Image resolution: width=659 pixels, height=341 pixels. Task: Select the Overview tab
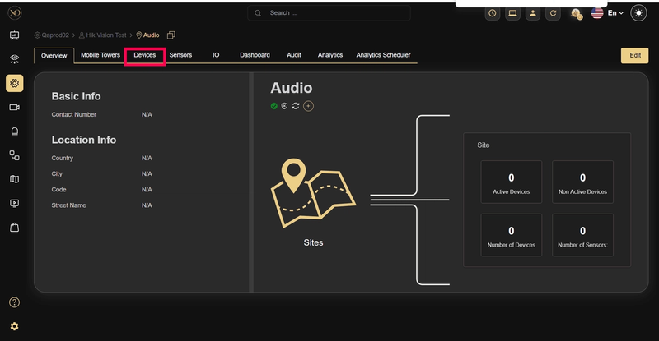[54, 55]
